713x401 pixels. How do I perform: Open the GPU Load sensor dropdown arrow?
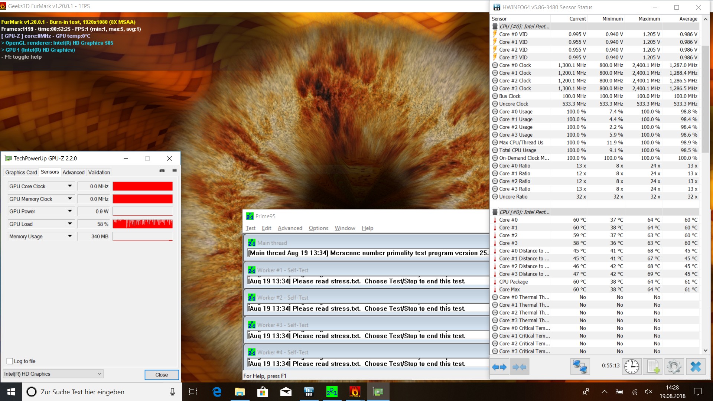[x=70, y=224]
